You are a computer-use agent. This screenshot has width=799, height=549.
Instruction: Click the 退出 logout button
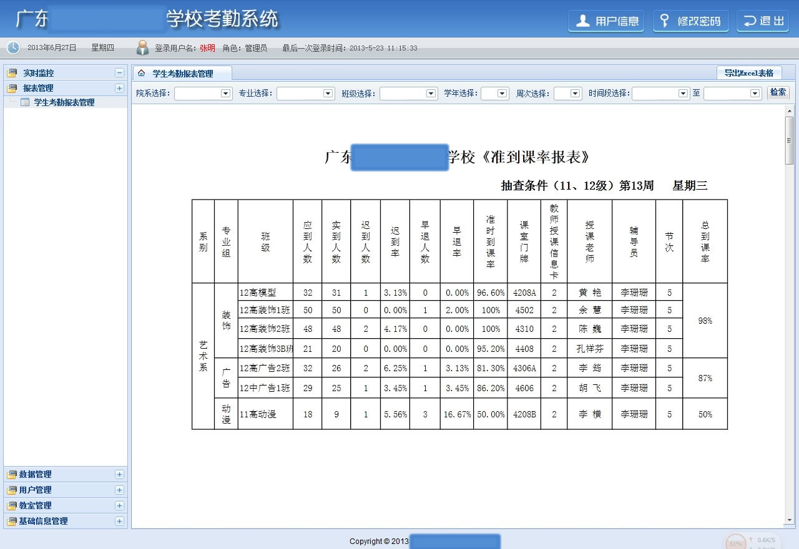point(763,21)
